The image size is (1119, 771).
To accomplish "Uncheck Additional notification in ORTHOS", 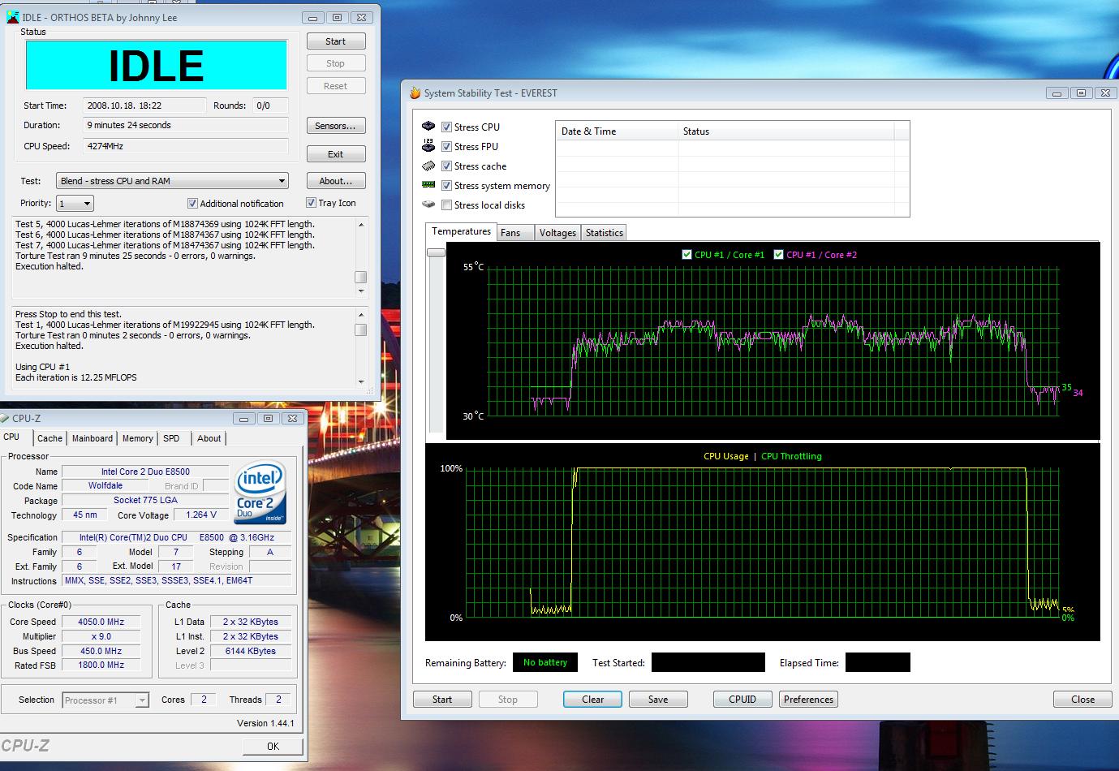I will (x=192, y=204).
